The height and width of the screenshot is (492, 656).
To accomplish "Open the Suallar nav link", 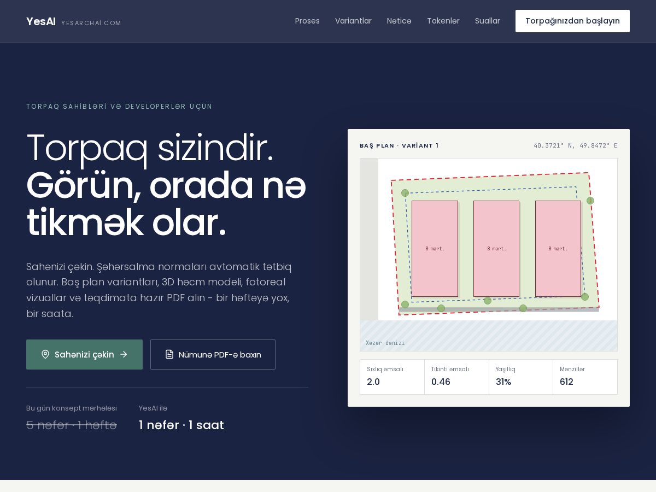I will click(x=488, y=21).
